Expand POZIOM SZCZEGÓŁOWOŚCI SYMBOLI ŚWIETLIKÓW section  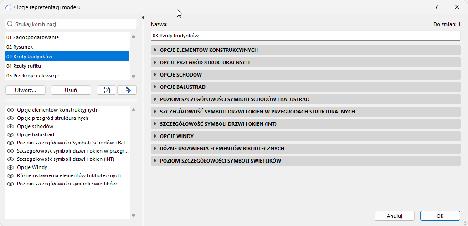point(306,161)
